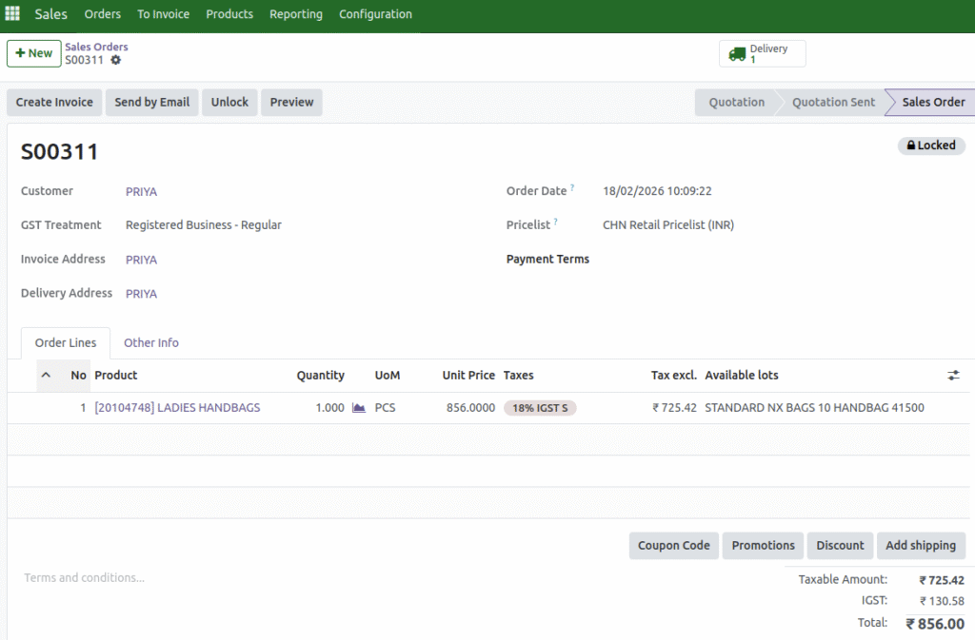The height and width of the screenshot is (640, 975).
Task: Open the LADIES HANDBAGS product link
Action: [x=178, y=407]
